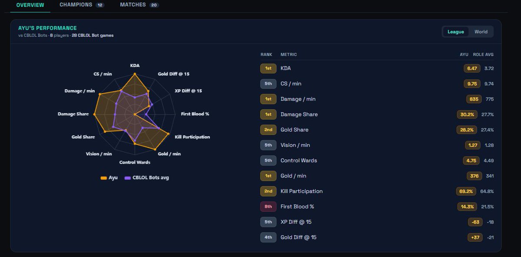
Task: Click the KDA value 6.47
Action: [471, 69]
